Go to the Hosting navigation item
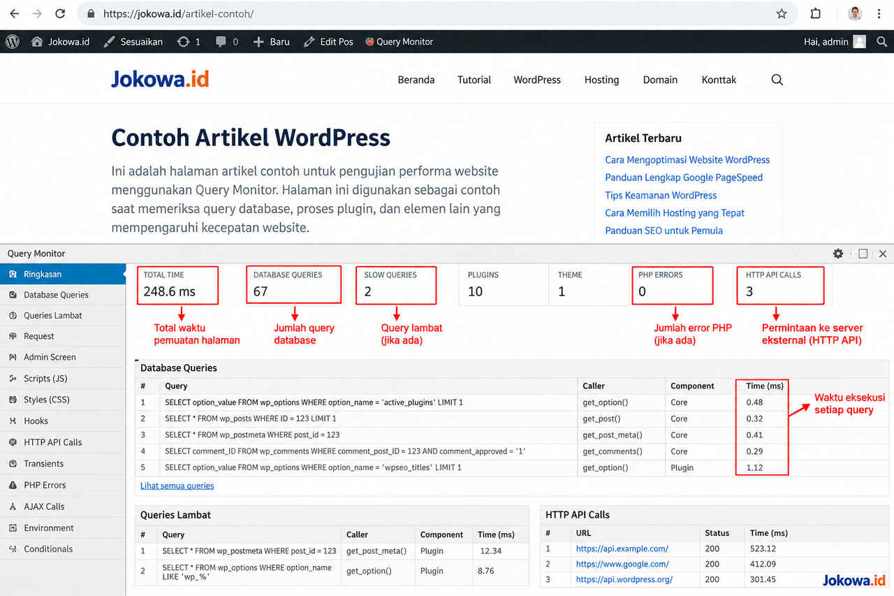The height and width of the screenshot is (596, 894). tap(601, 80)
